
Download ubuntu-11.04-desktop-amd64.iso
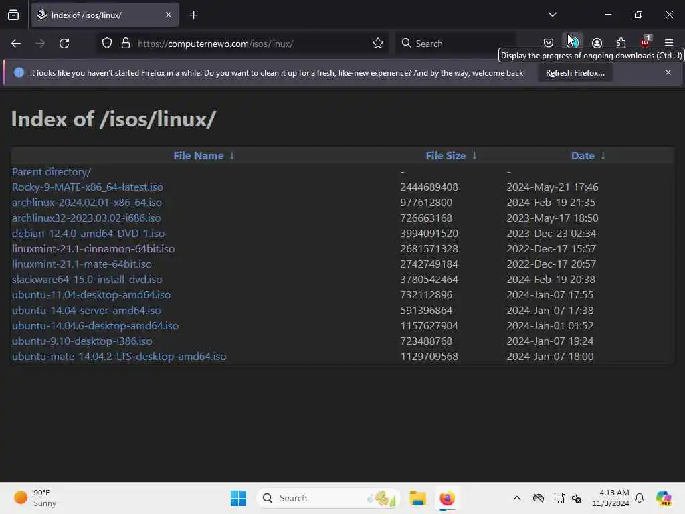tap(91, 295)
